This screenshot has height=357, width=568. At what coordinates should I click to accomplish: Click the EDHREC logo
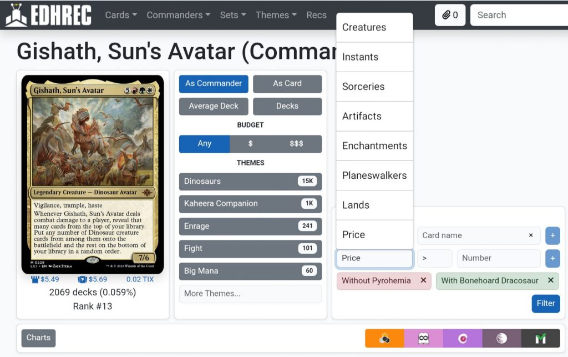coord(47,15)
